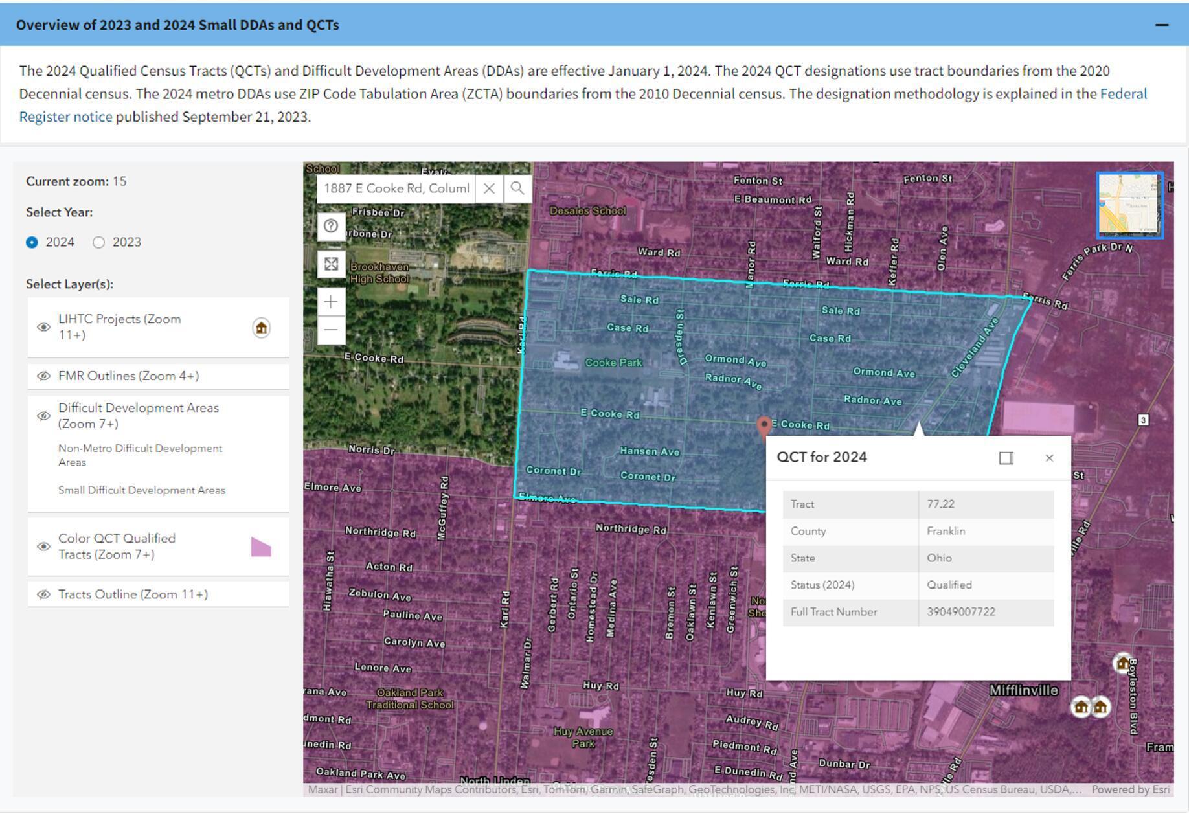This screenshot has width=1189, height=814.
Task: Collapse the Overview panel with minus icon
Action: click(x=1162, y=25)
